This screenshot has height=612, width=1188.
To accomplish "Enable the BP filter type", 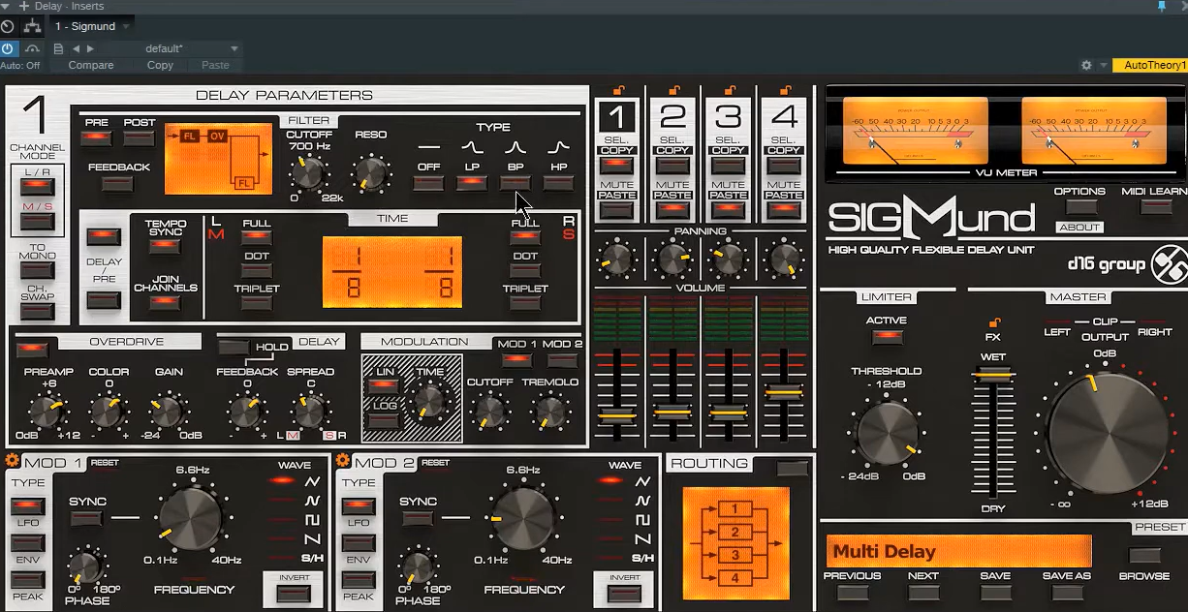I will [x=514, y=183].
